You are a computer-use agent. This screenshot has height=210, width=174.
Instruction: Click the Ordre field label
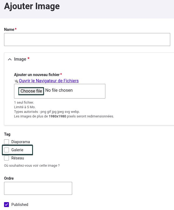coord(9,178)
